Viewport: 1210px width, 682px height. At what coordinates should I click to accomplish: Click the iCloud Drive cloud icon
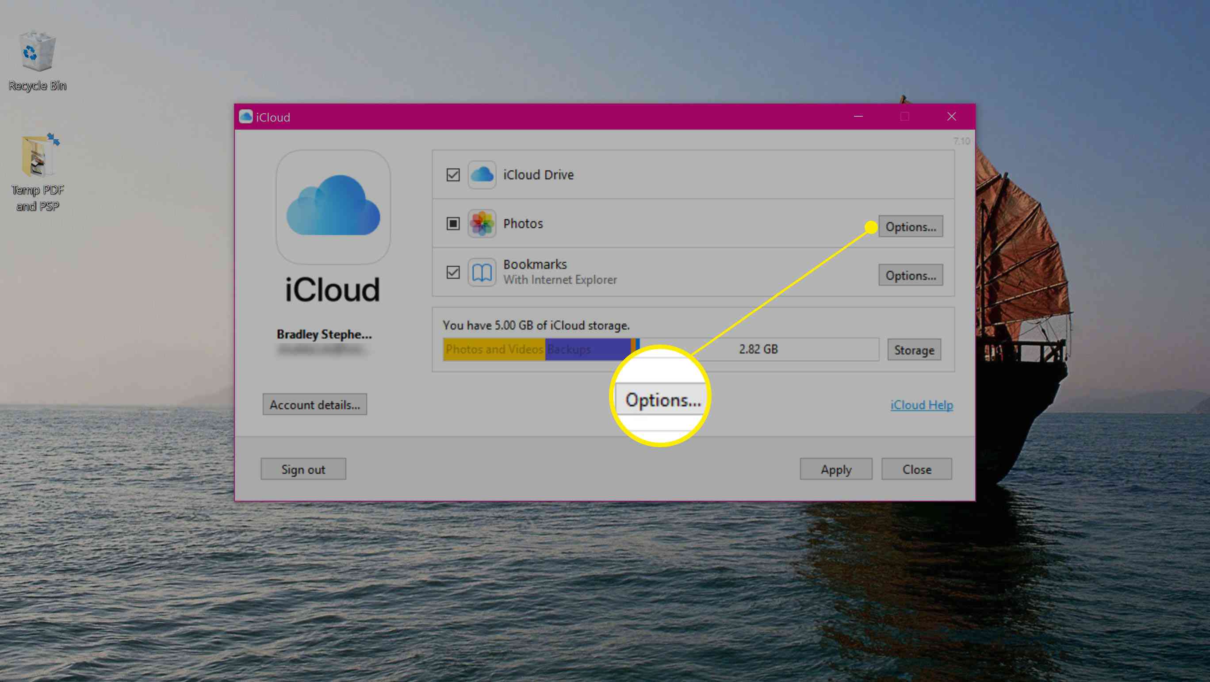click(482, 175)
